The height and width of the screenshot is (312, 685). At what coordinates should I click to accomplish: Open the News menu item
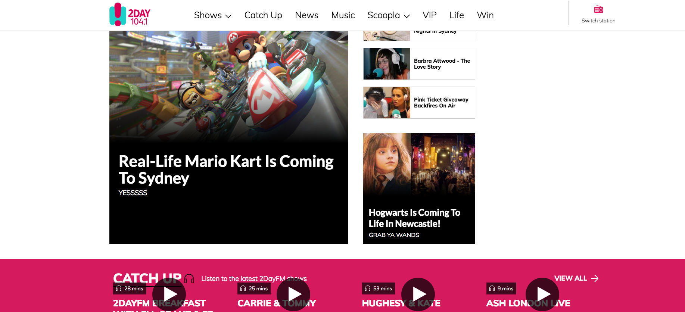pos(306,15)
